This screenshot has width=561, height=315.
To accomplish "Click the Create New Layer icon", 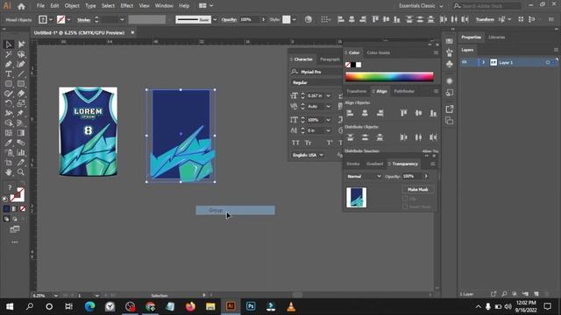I will pyautogui.click(x=536, y=294).
